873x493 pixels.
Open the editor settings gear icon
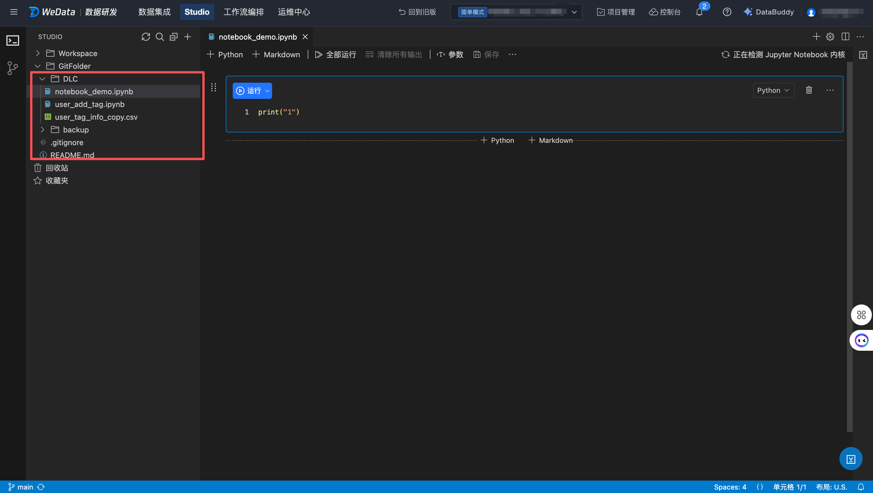830,36
